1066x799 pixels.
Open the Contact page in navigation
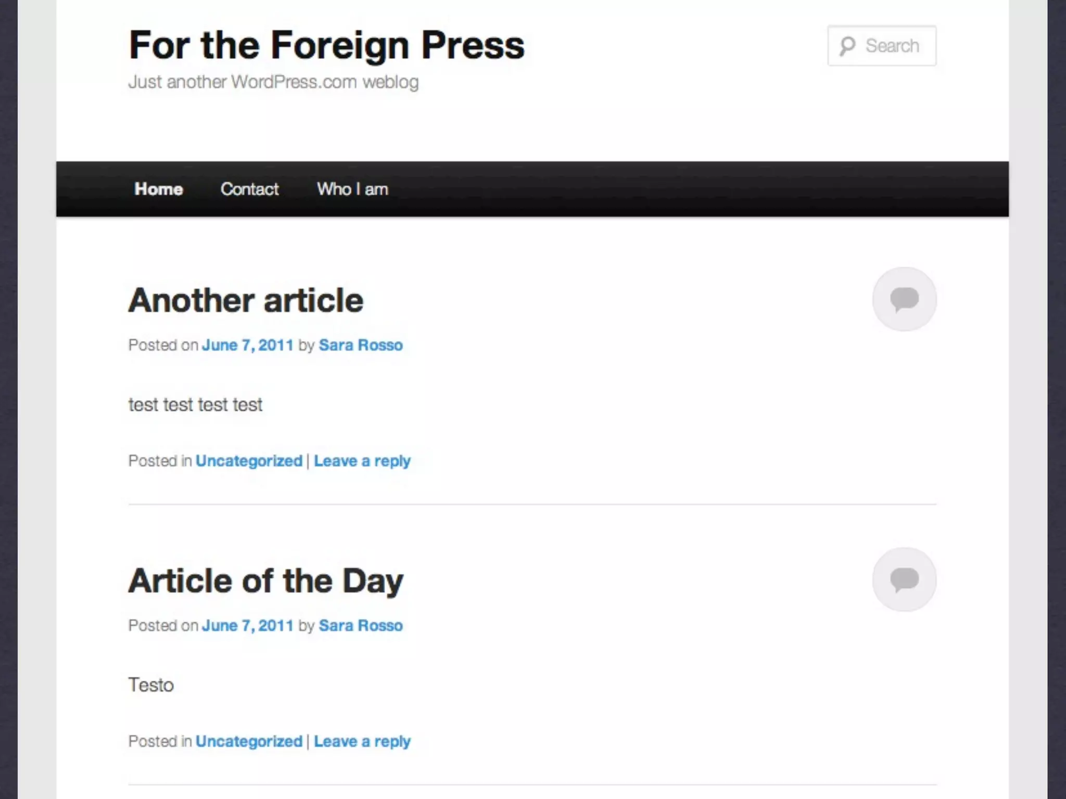point(249,189)
